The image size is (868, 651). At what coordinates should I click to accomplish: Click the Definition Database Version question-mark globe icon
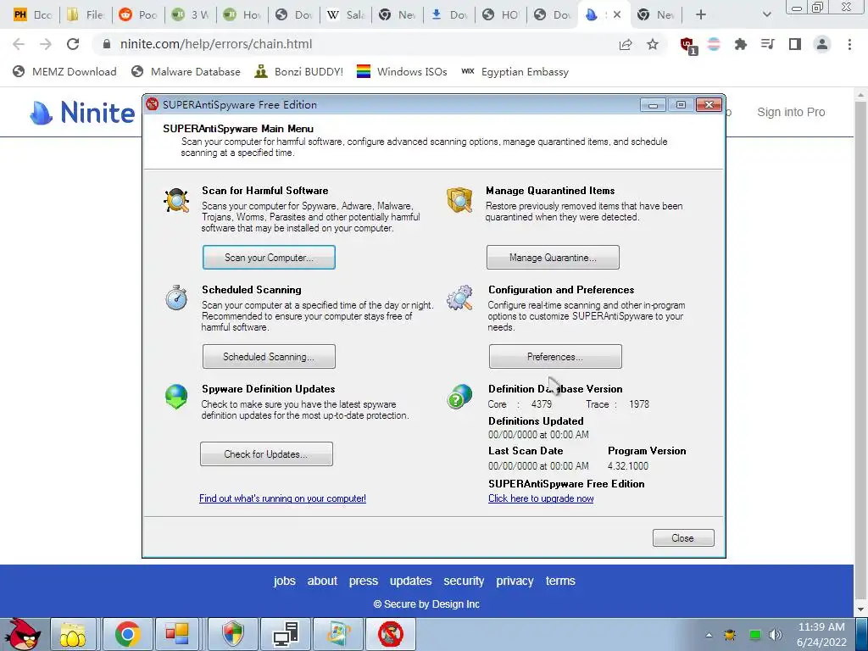tap(459, 397)
